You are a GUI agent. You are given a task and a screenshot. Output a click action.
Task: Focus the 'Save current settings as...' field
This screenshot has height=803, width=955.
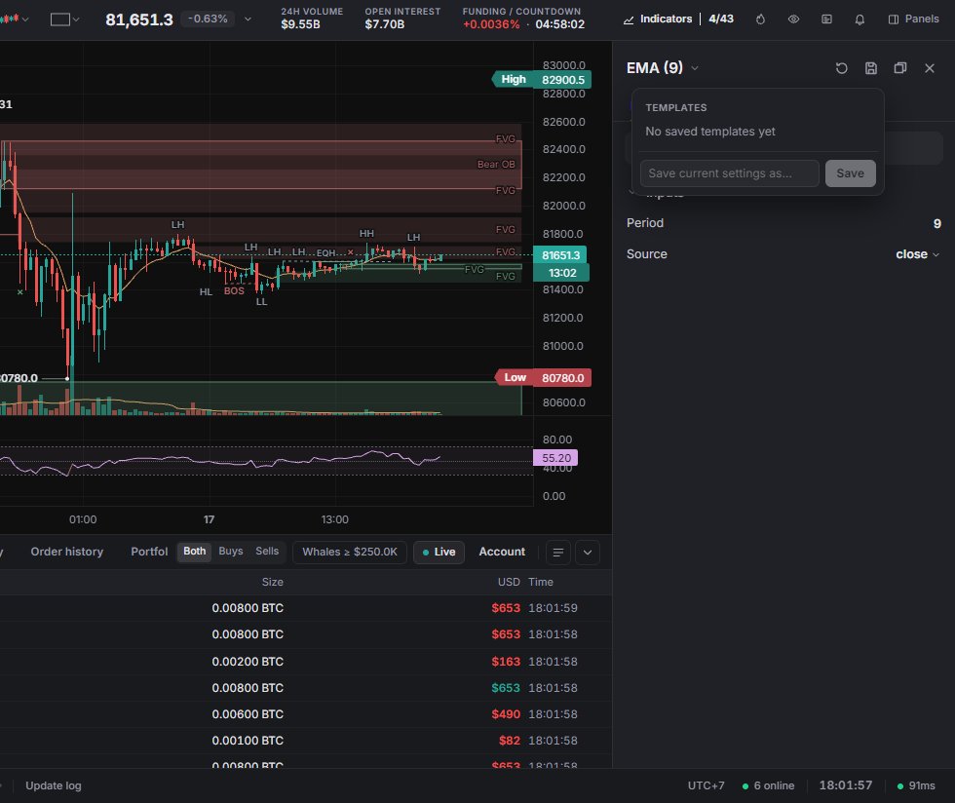(x=730, y=173)
